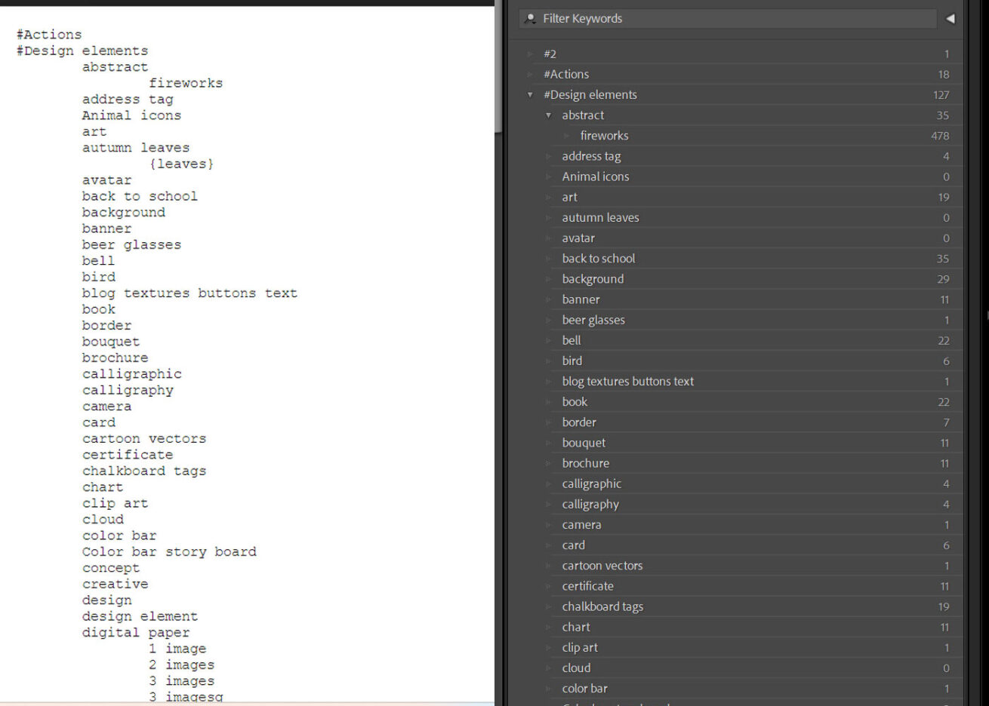Image resolution: width=989 pixels, height=706 pixels.
Task: Click the 127 count beside #Design elements
Action: pyautogui.click(x=941, y=95)
